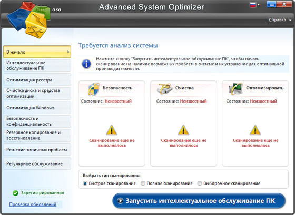
Task: Click the Оптимизировать computer icon
Action: (235, 88)
